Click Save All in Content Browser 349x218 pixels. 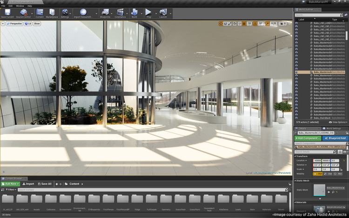coord(45,184)
